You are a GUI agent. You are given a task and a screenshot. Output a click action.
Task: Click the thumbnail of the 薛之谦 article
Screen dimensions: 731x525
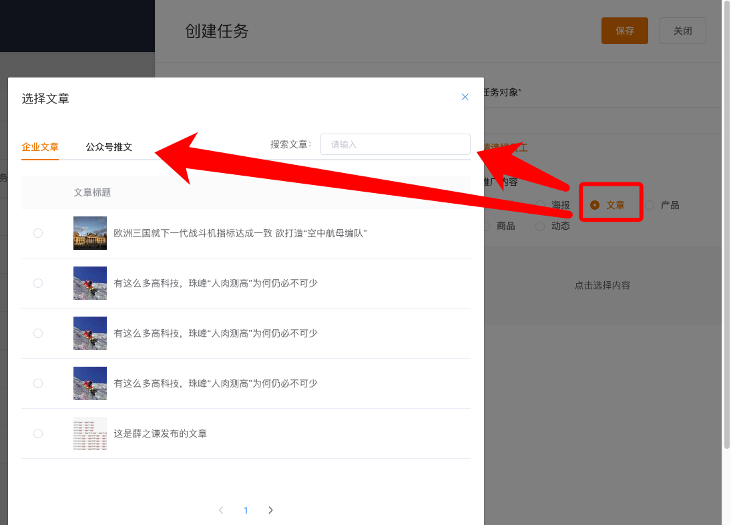90,433
